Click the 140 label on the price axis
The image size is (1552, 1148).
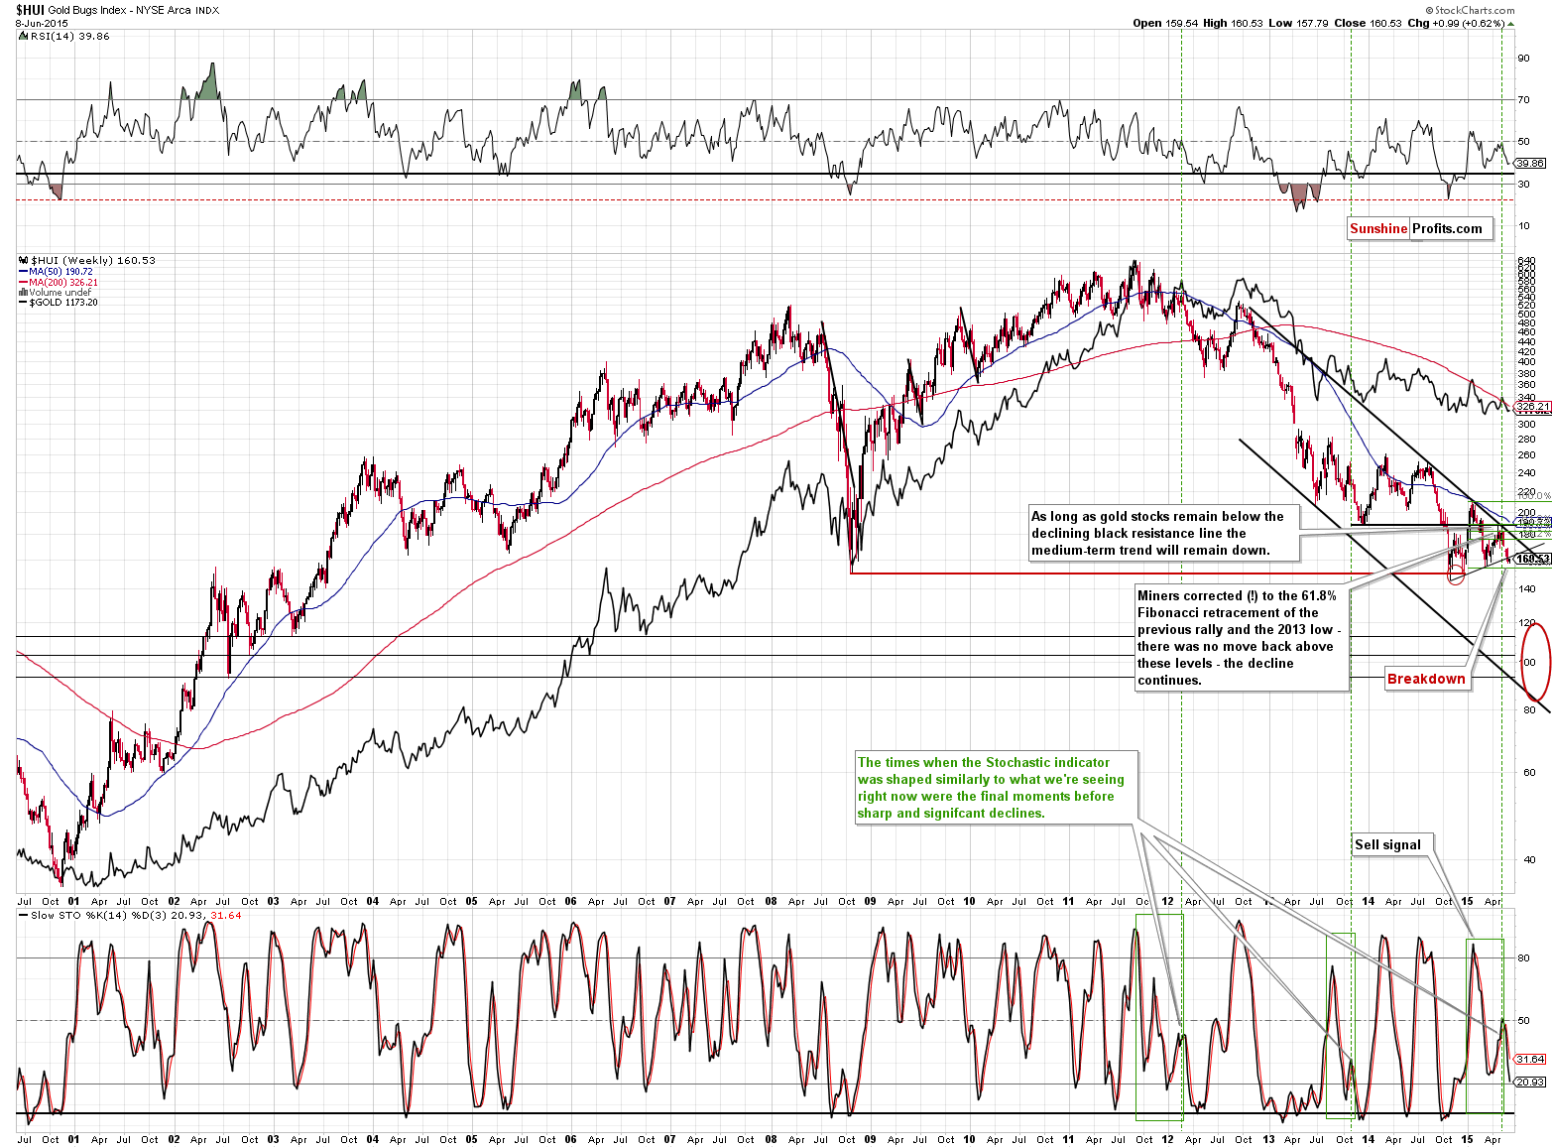[x=1527, y=588]
